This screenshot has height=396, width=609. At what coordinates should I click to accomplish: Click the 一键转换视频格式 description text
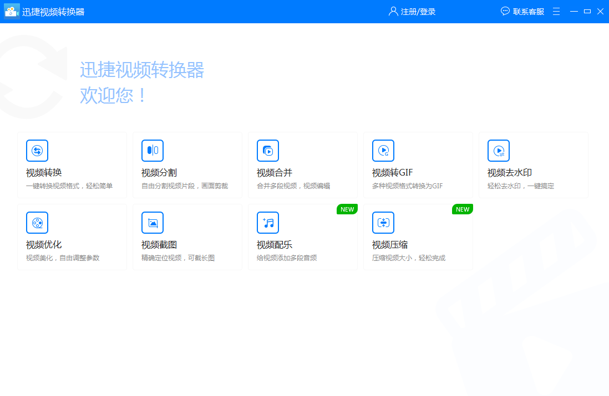[x=69, y=186]
